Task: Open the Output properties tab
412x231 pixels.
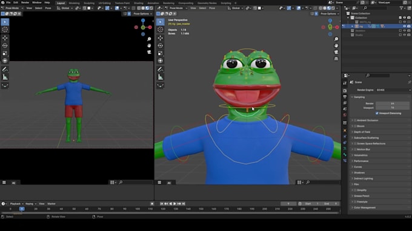Action: [345, 97]
